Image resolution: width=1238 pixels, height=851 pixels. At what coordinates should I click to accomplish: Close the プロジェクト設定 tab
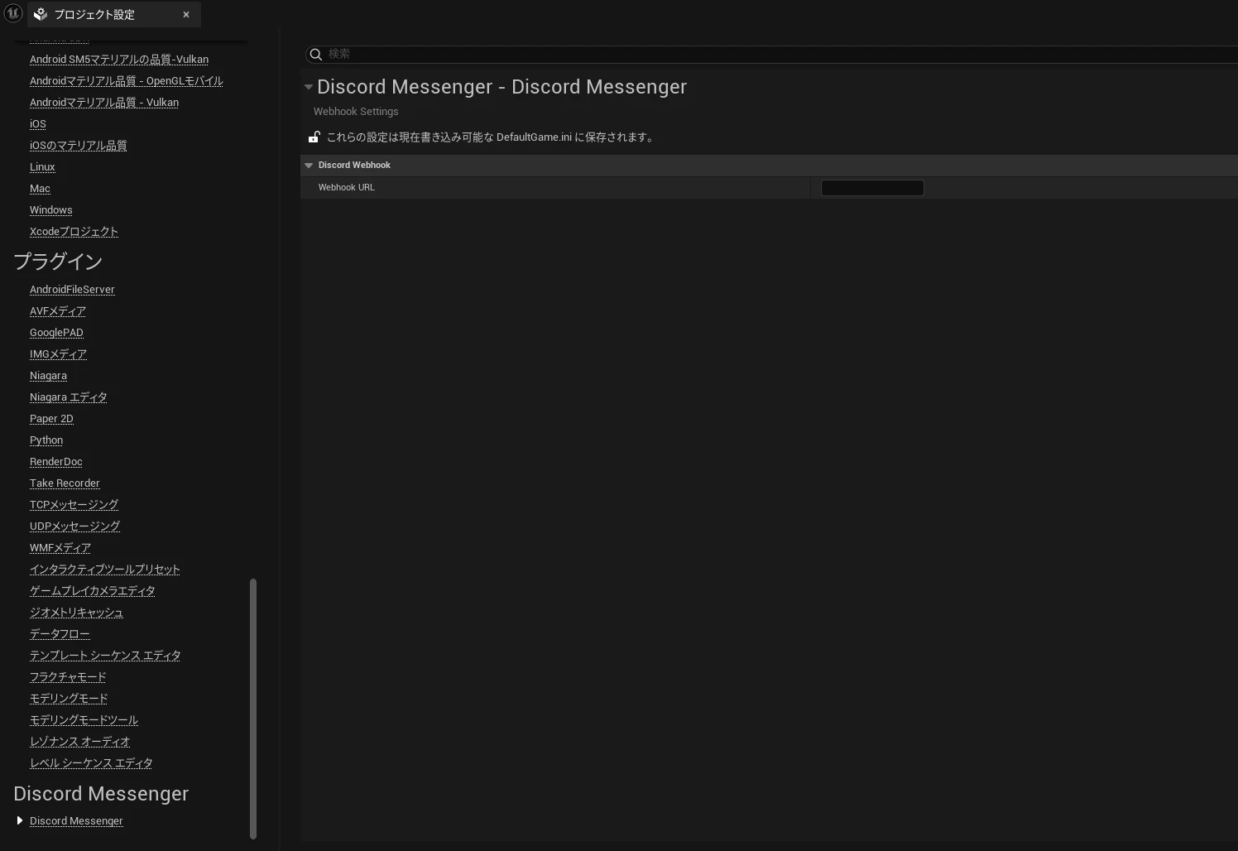[x=186, y=14]
